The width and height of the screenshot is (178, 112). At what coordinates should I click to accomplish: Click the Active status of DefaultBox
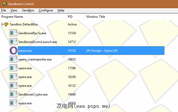point(72,24)
